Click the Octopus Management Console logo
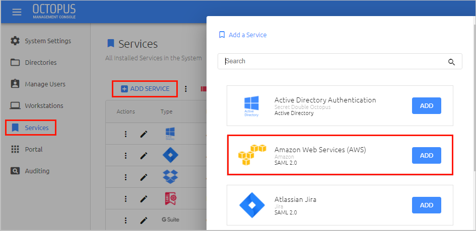476x231 pixels. tap(54, 12)
